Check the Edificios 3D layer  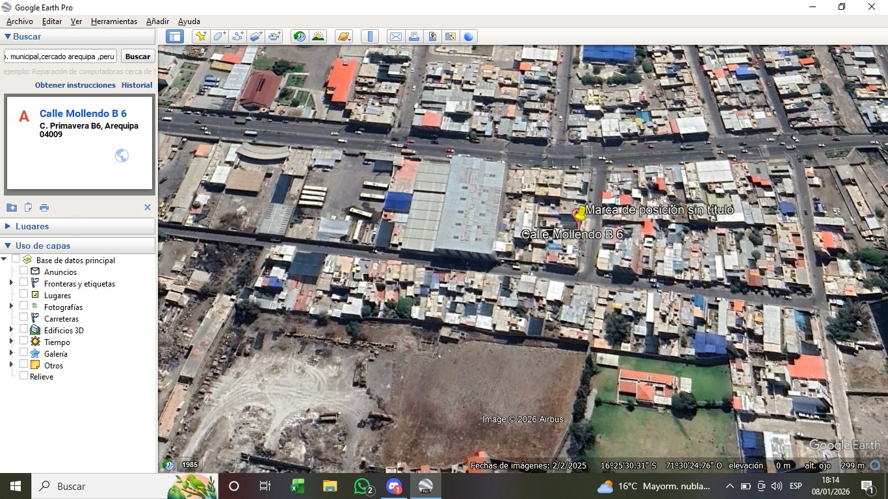[x=24, y=329]
